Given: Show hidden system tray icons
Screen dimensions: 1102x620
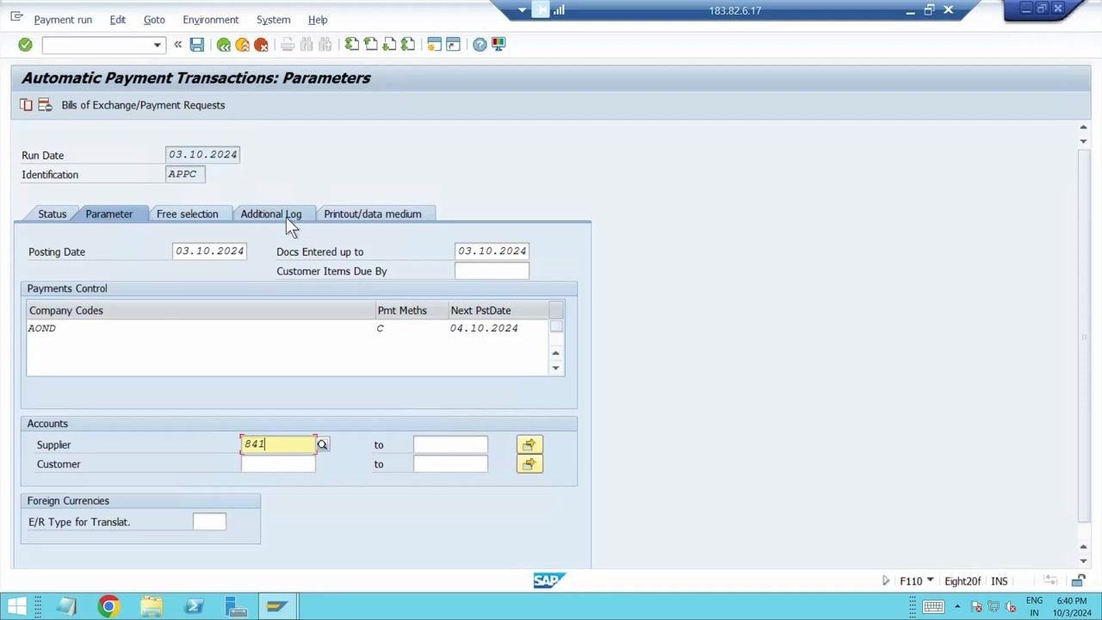Looking at the screenshot, I should coord(957,606).
